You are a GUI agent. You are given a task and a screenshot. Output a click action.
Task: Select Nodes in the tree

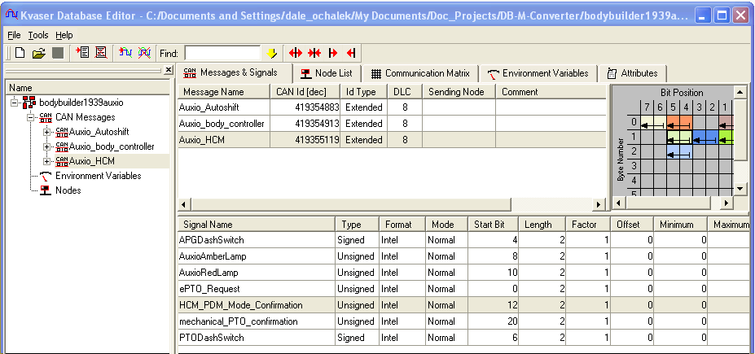coord(68,190)
